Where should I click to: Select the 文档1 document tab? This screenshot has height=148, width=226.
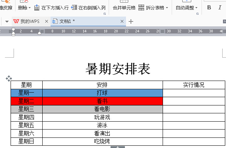coord(88,21)
